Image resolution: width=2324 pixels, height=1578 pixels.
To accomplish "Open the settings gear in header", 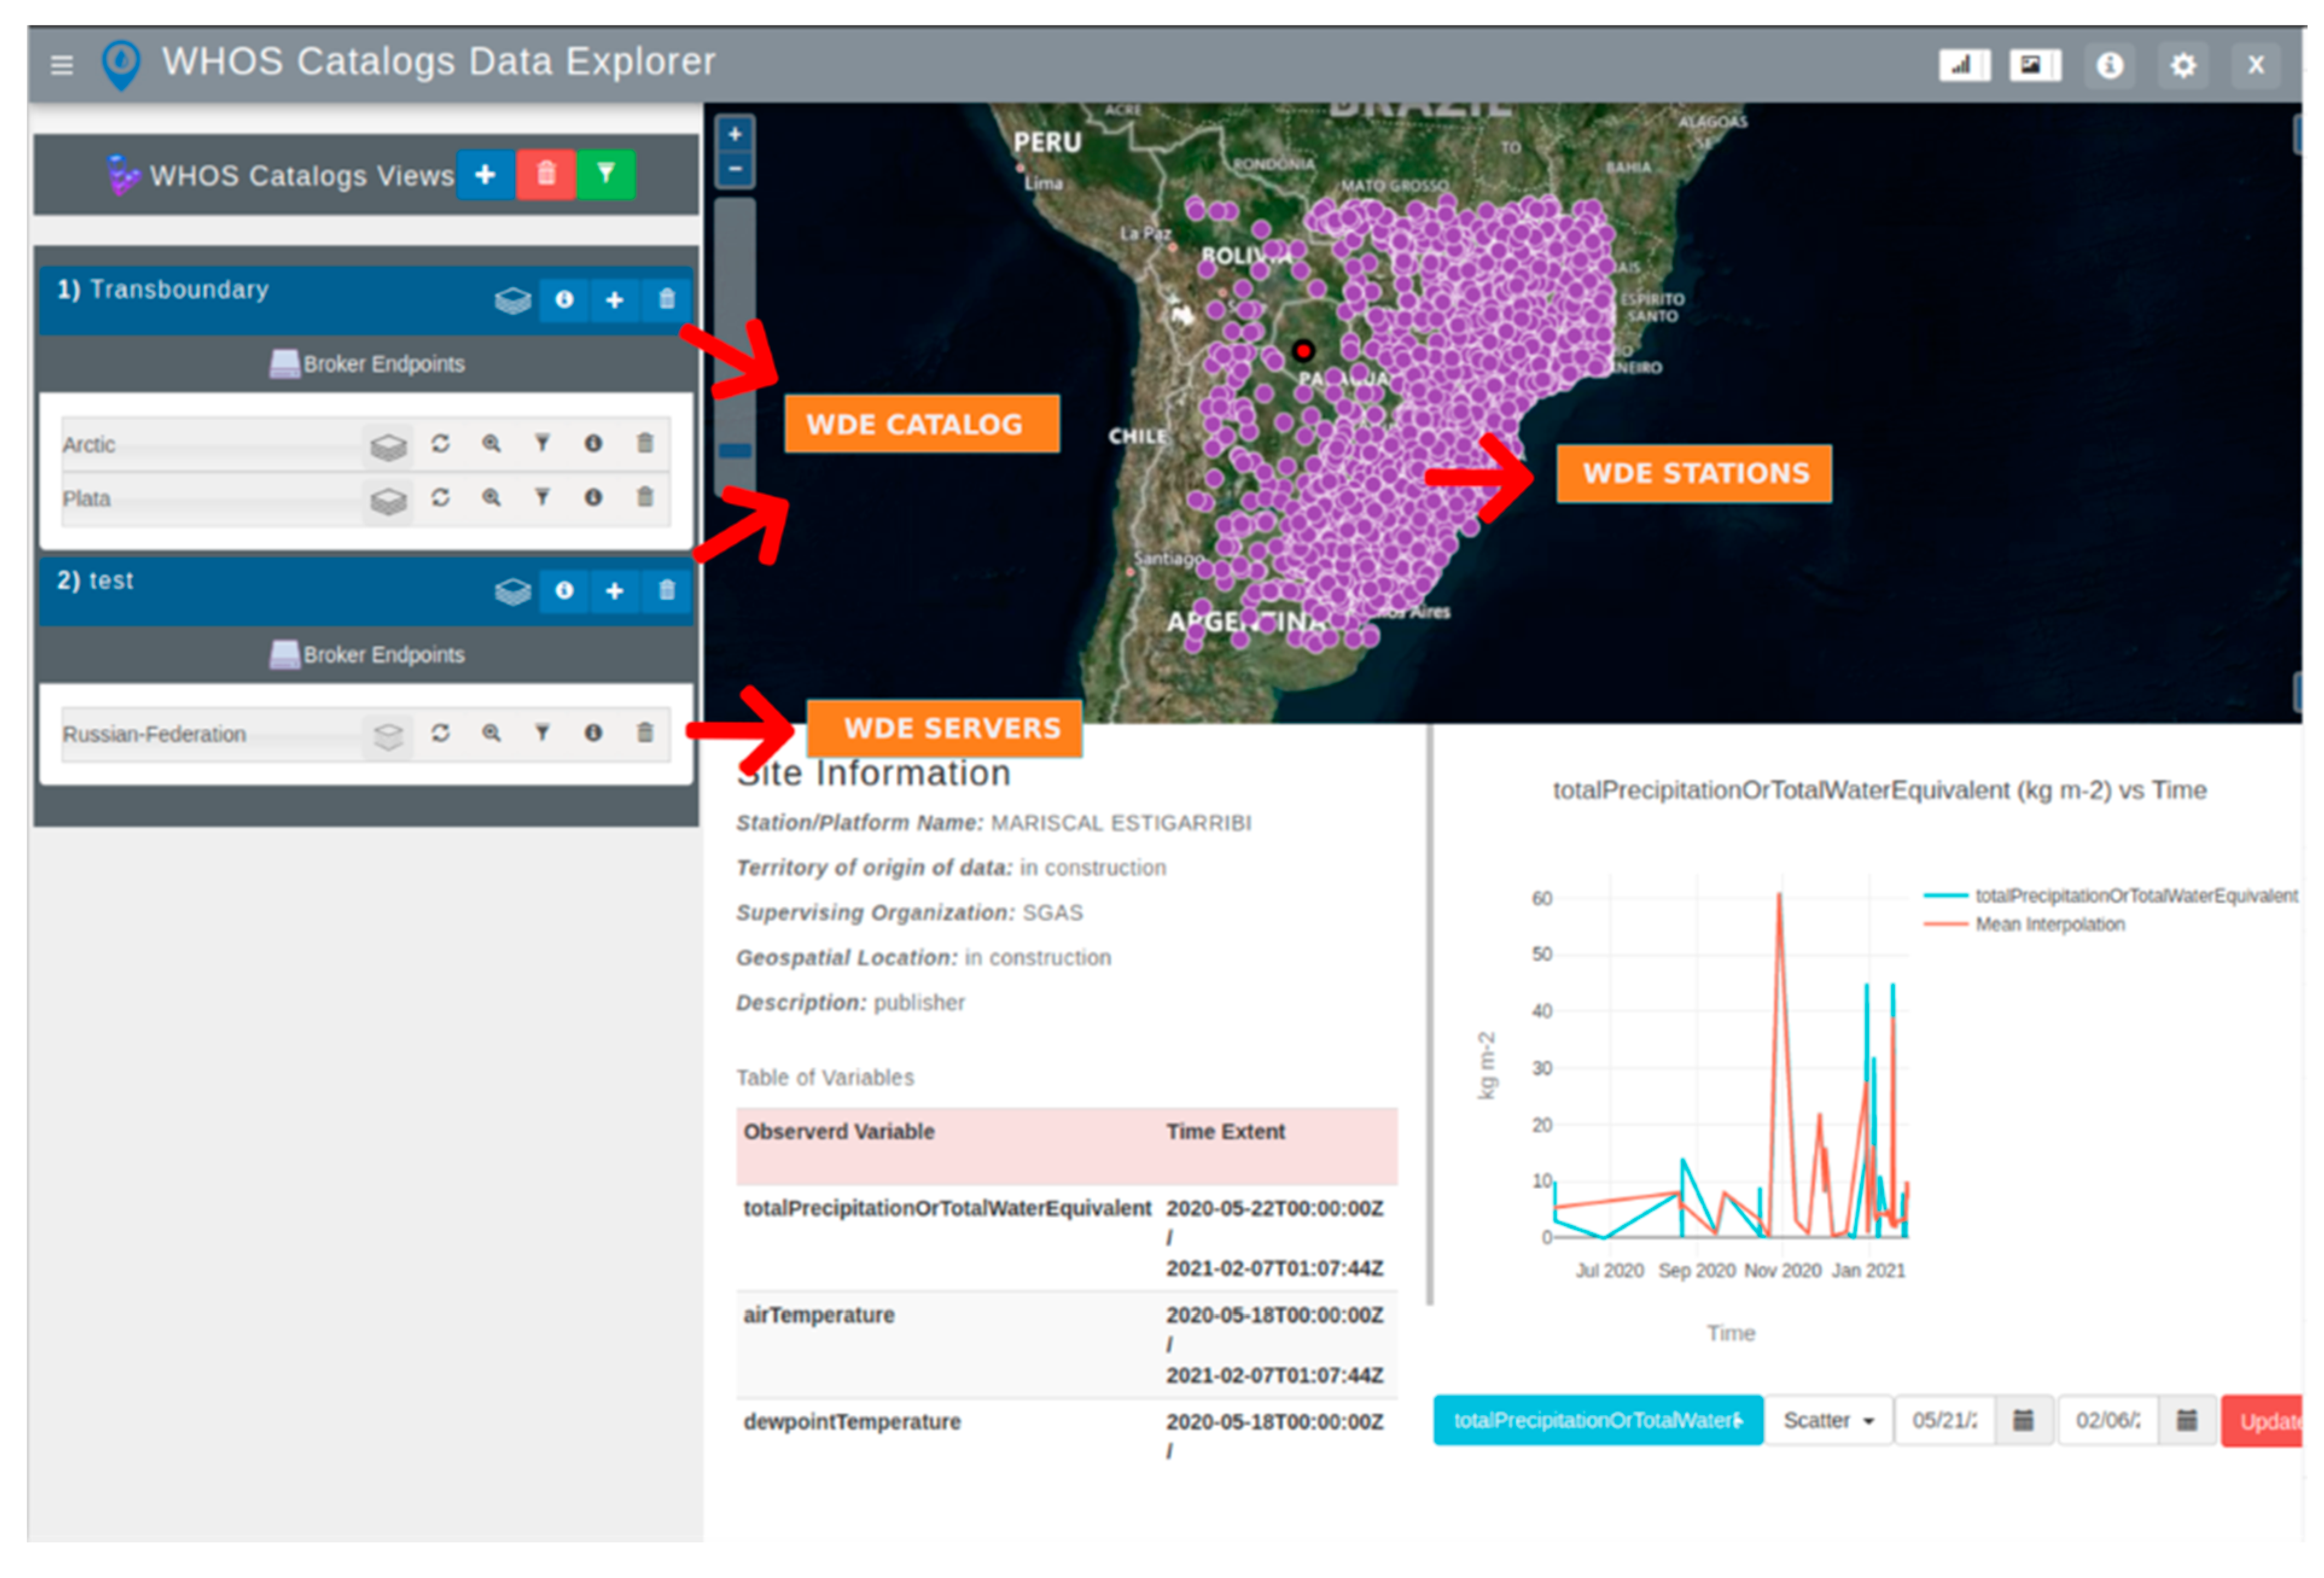I will click(2183, 66).
